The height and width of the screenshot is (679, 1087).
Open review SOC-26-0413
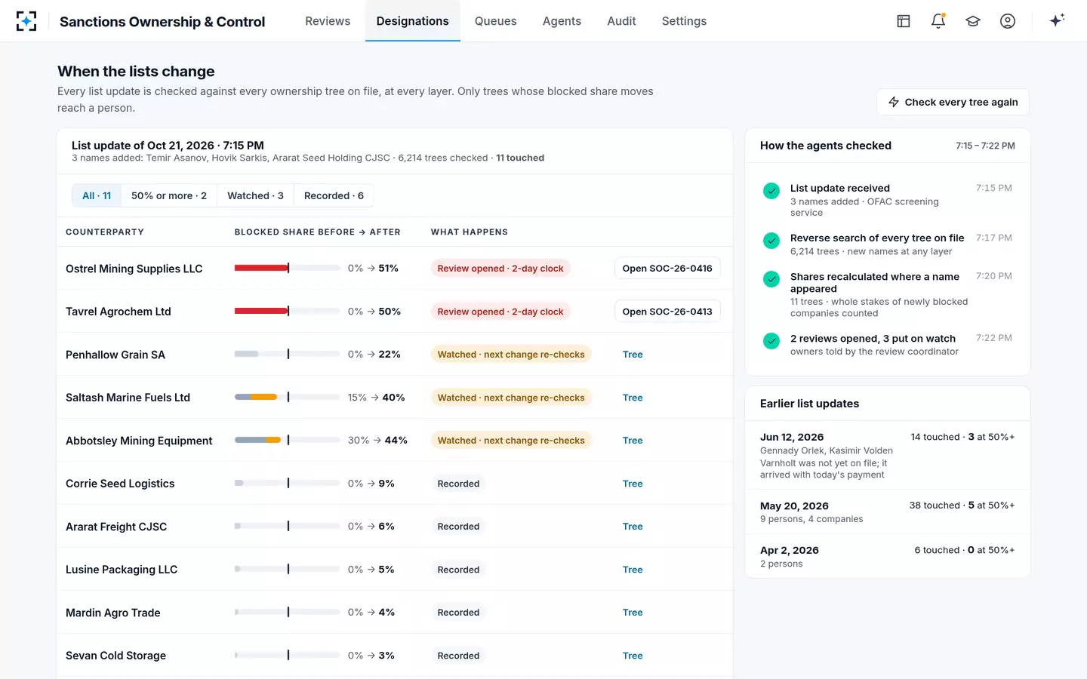click(x=667, y=312)
